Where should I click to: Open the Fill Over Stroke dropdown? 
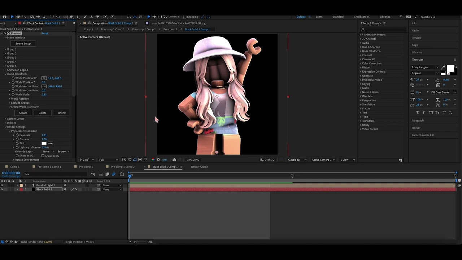pos(444,92)
